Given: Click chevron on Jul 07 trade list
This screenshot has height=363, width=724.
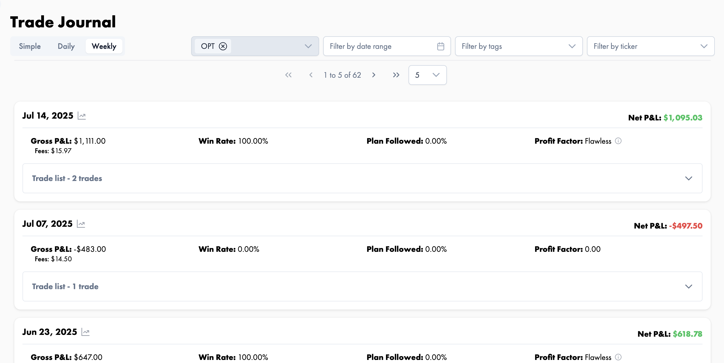Looking at the screenshot, I should click(688, 287).
